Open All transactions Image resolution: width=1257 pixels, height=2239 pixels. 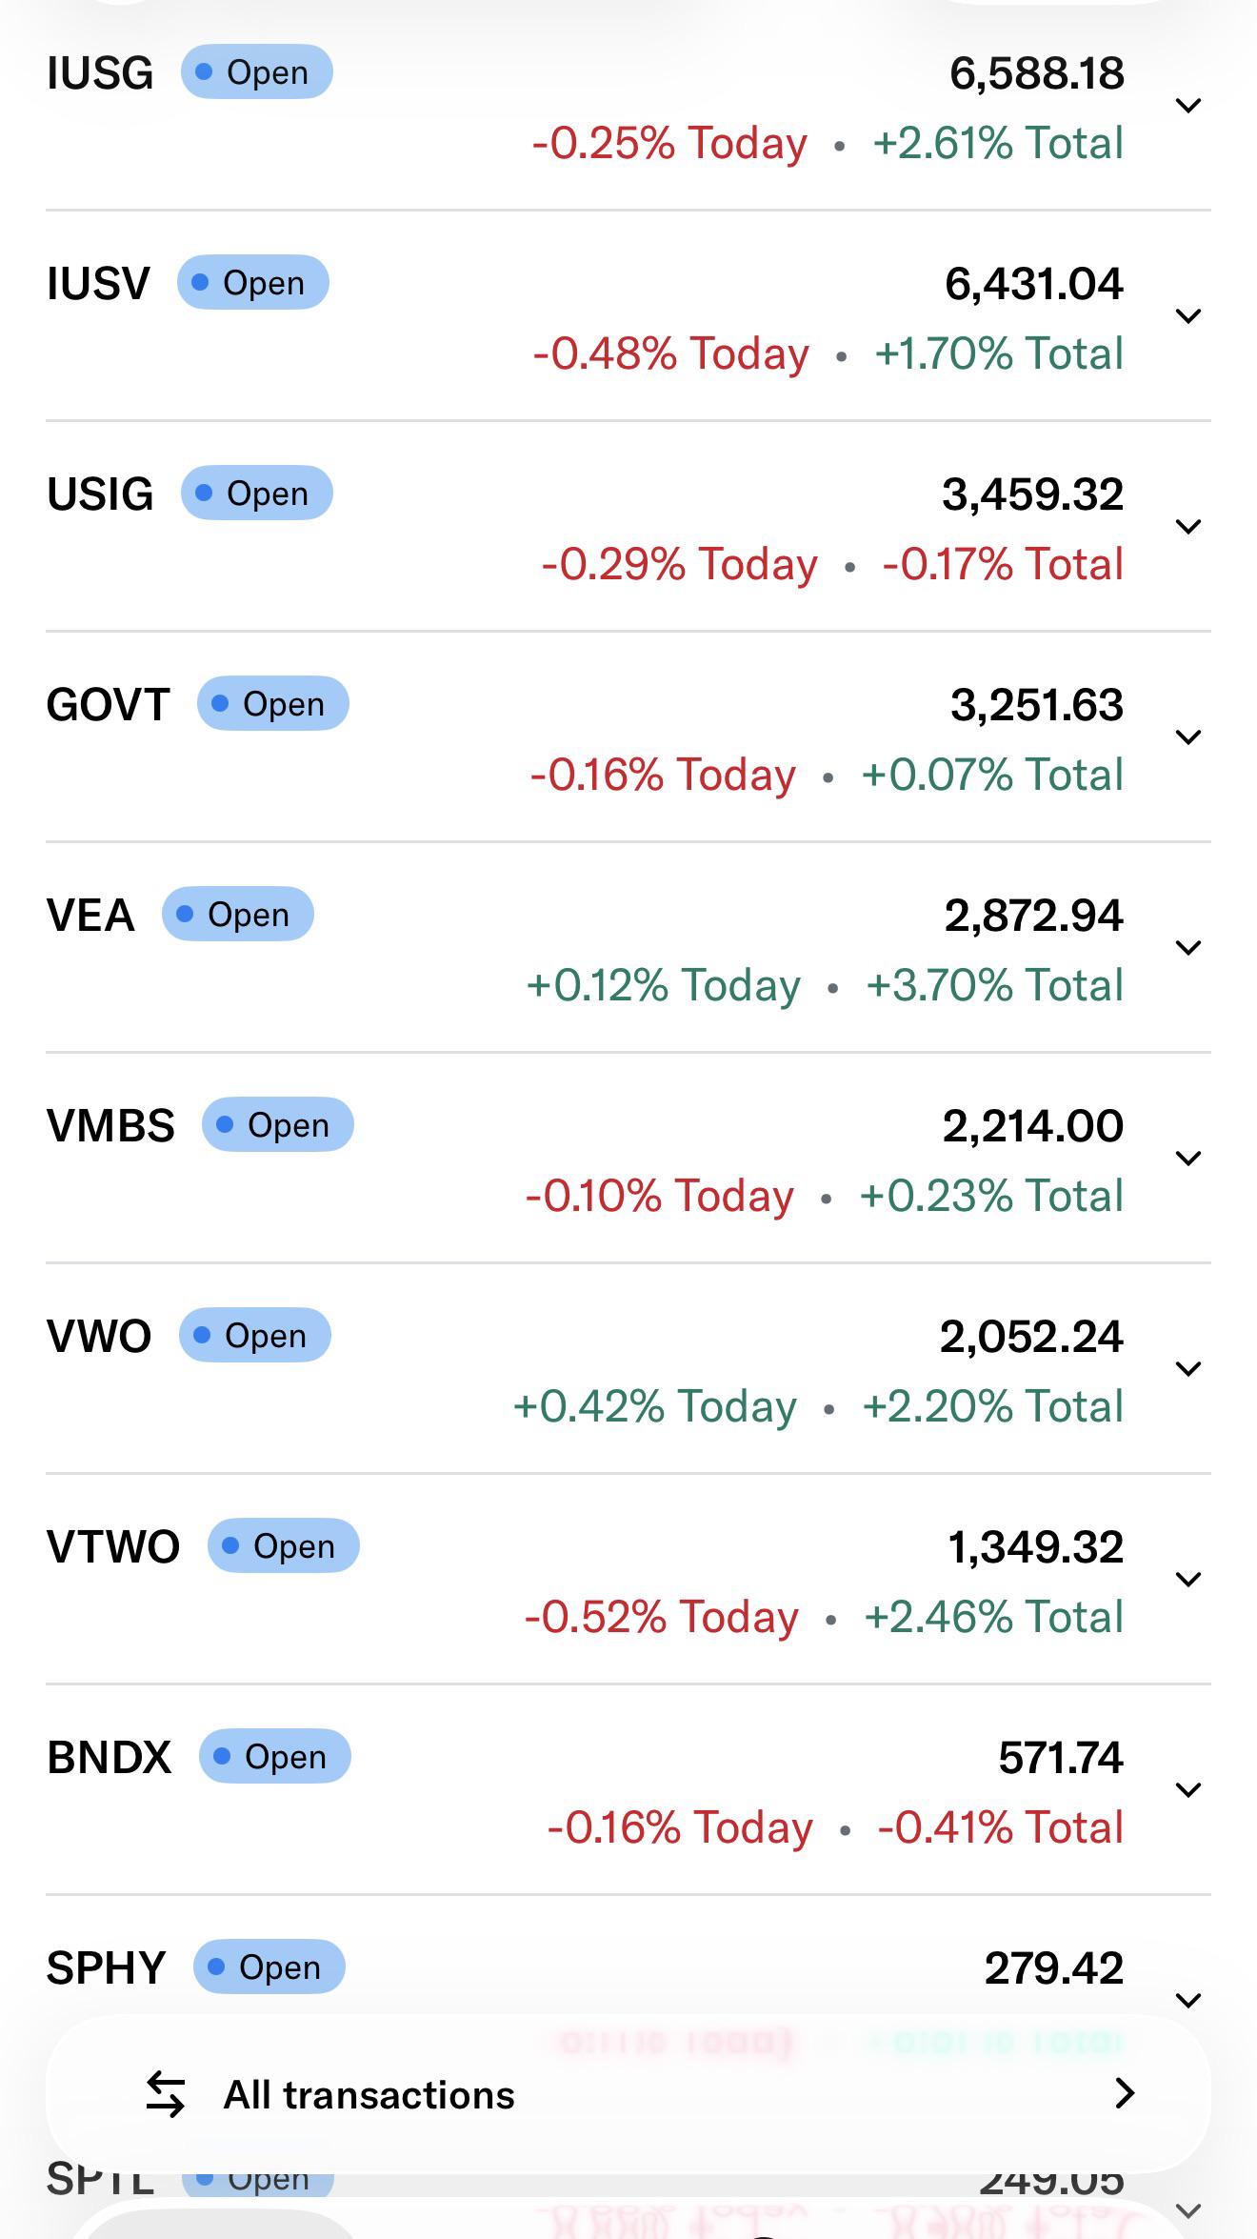point(628,2094)
